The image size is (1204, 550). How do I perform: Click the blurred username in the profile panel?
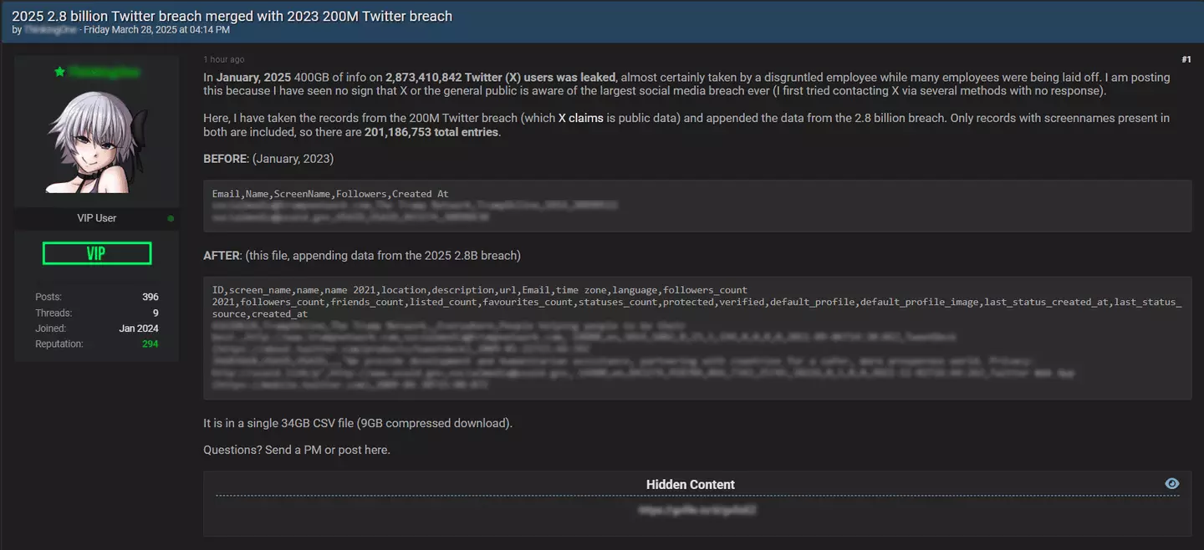coord(105,73)
